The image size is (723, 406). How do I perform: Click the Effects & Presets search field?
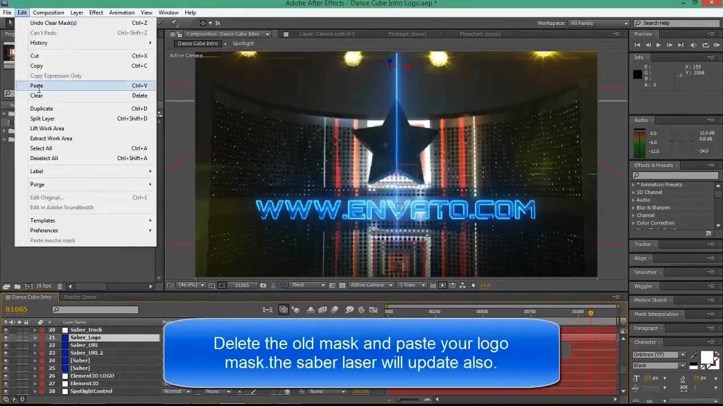click(675, 175)
